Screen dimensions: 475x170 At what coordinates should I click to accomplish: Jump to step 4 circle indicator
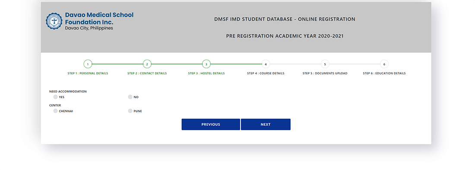pos(266,64)
